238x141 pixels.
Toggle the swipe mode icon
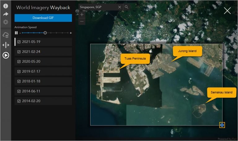point(6,45)
